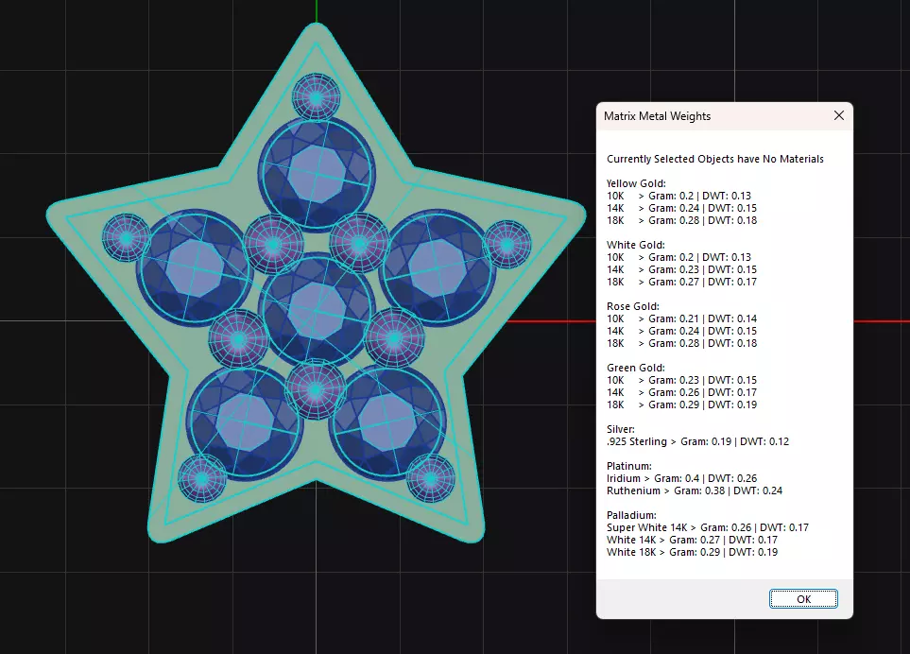910x654 pixels.
Task: Pick the large blue gem in lower-left arm
Action: tap(245, 422)
